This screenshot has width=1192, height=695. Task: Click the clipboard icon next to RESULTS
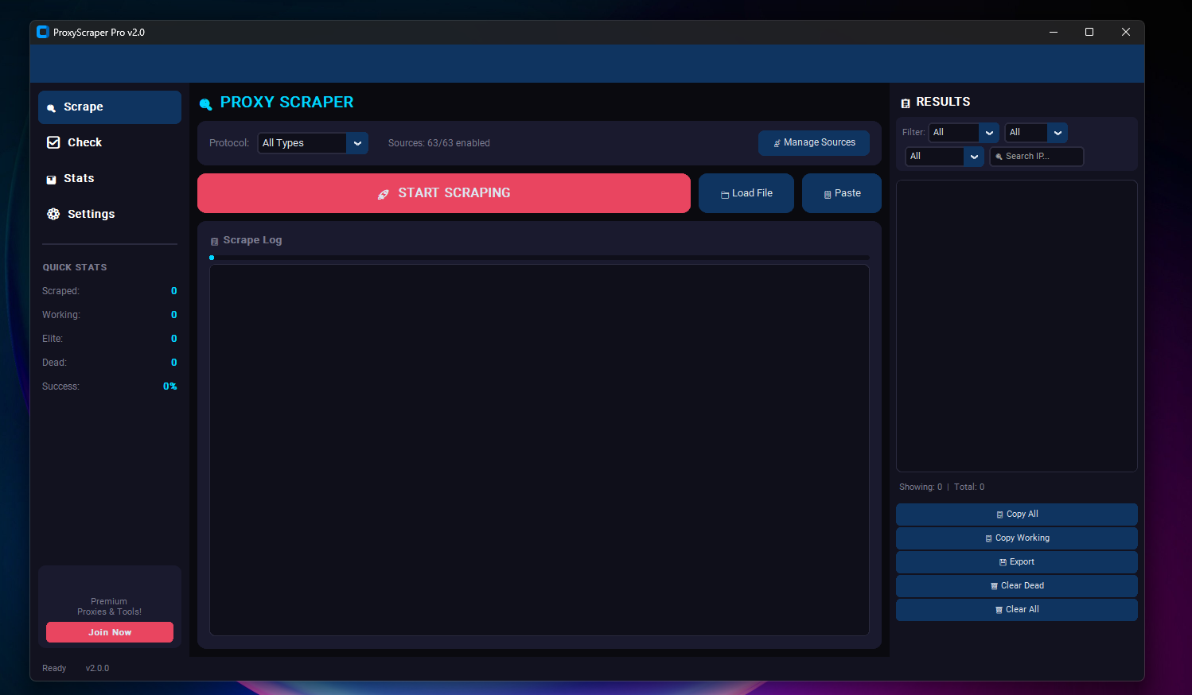(x=905, y=102)
